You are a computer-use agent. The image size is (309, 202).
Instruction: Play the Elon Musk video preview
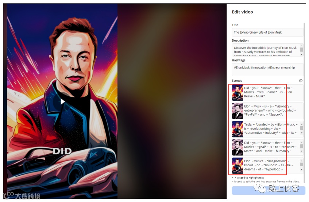click(x=63, y=101)
